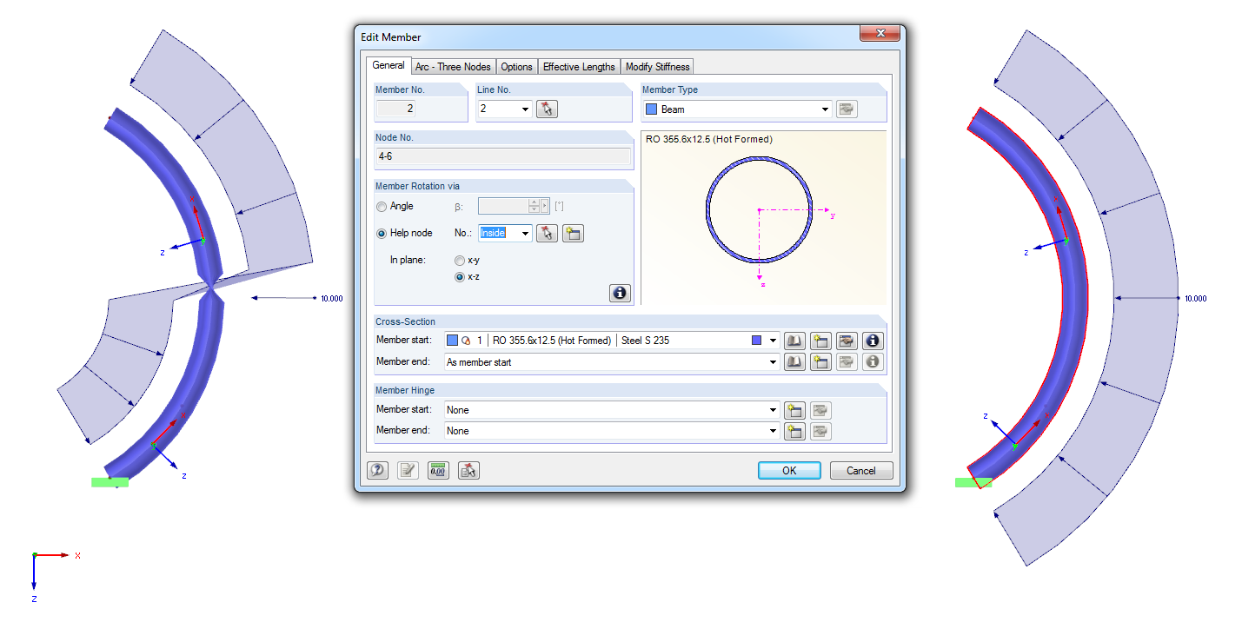Show cross-section info for Member start

pyautogui.click(x=873, y=341)
